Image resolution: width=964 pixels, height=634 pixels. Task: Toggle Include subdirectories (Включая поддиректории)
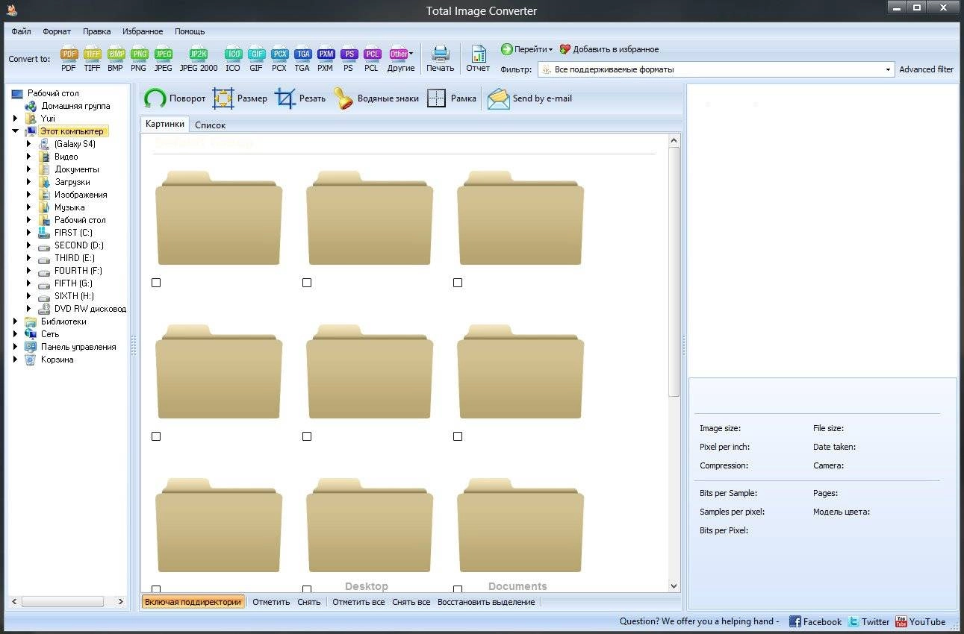click(193, 602)
